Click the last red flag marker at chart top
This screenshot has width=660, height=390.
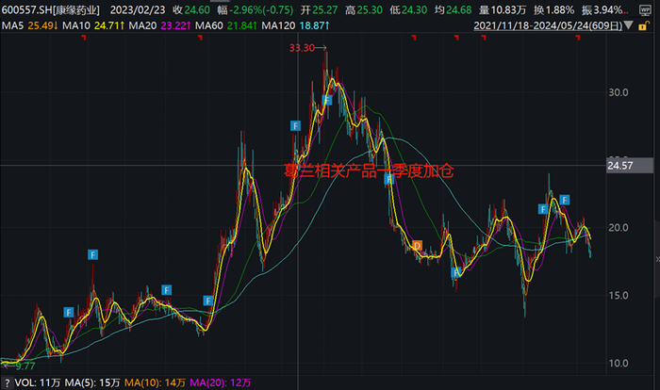coord(577,38)
